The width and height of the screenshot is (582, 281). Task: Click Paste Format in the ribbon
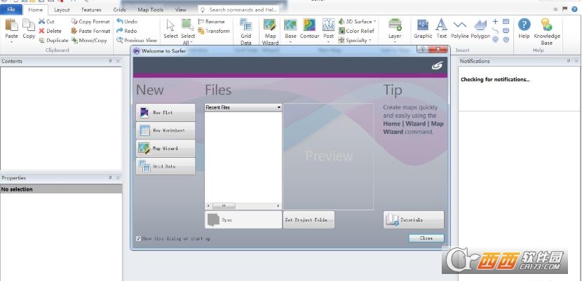pyautogui.click(x=90, y=31)
